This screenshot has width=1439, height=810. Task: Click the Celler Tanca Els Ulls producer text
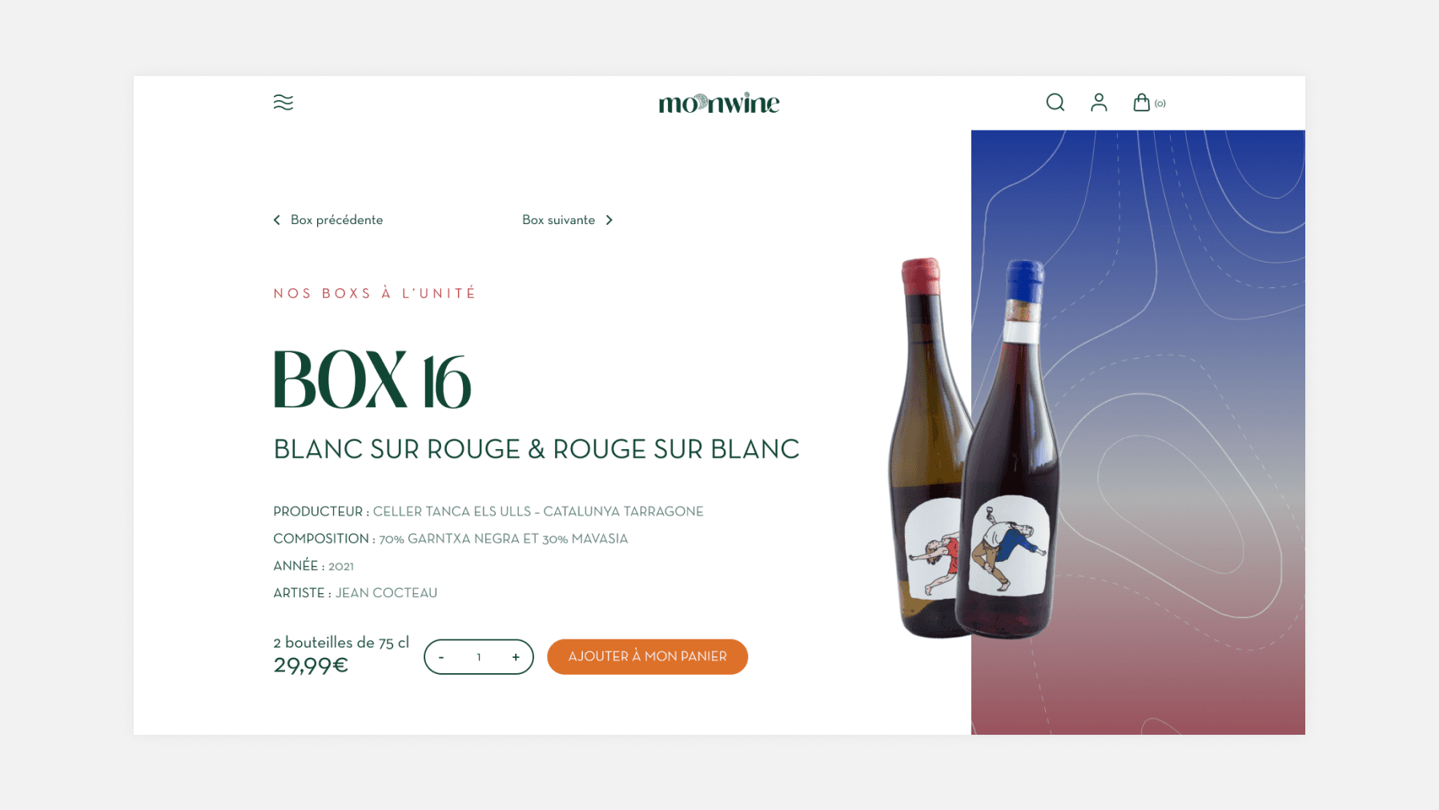pos(538,511)
